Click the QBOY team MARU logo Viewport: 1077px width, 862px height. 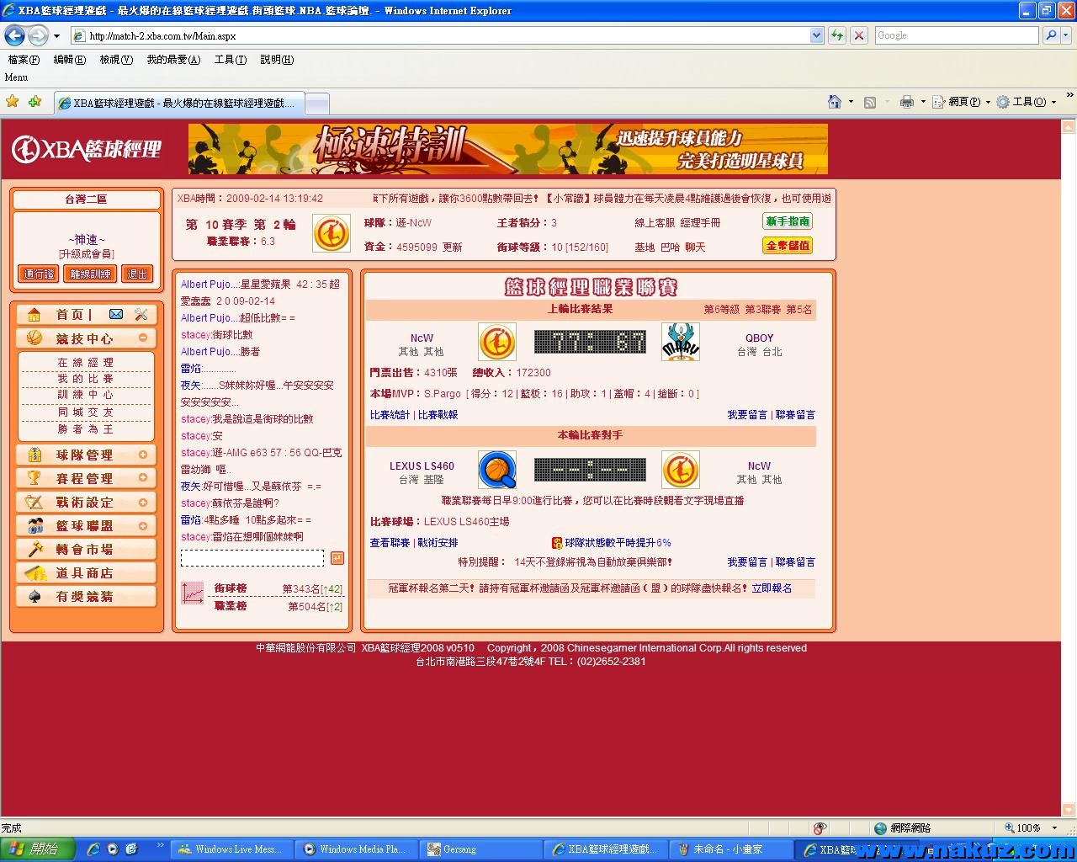click(681, 342)
